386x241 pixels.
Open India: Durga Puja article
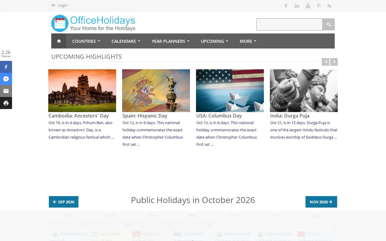pyautogui.click(x=290, y=116)
